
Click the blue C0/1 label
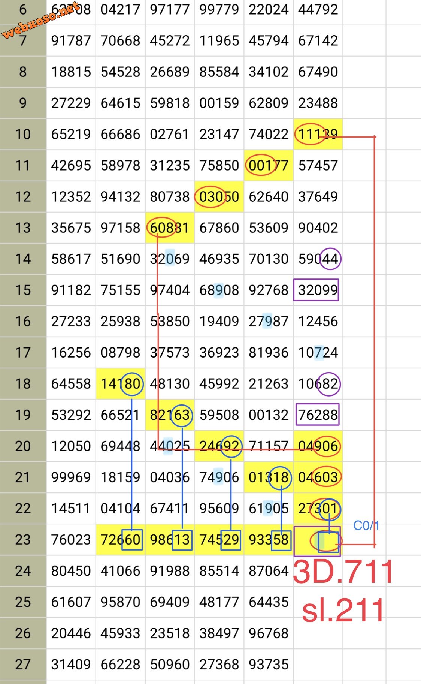coord(366,525)
